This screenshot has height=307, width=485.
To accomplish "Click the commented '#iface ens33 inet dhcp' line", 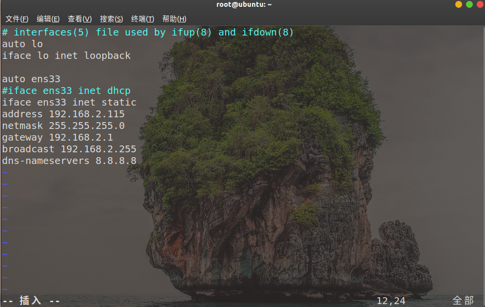I will click(x=66, y=91).
